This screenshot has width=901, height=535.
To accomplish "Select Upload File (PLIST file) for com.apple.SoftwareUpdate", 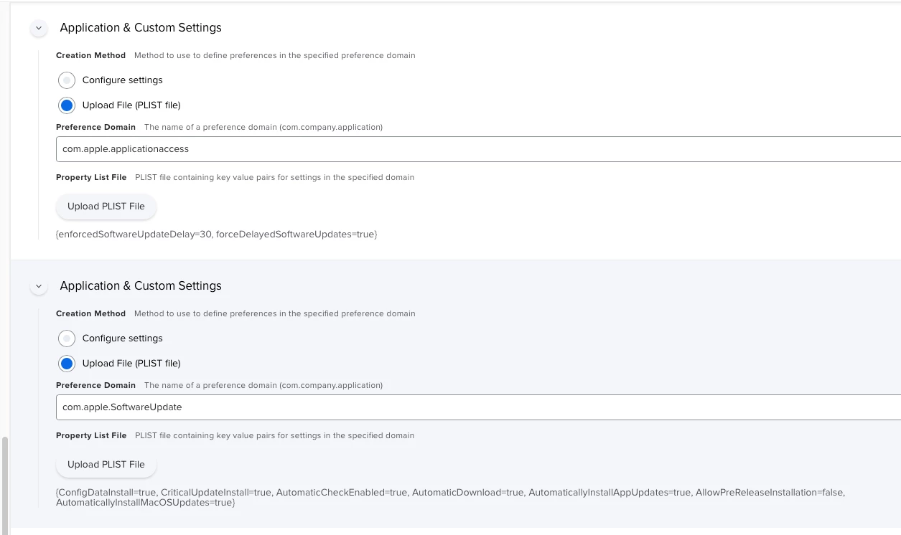I will [x=67, y=364].
